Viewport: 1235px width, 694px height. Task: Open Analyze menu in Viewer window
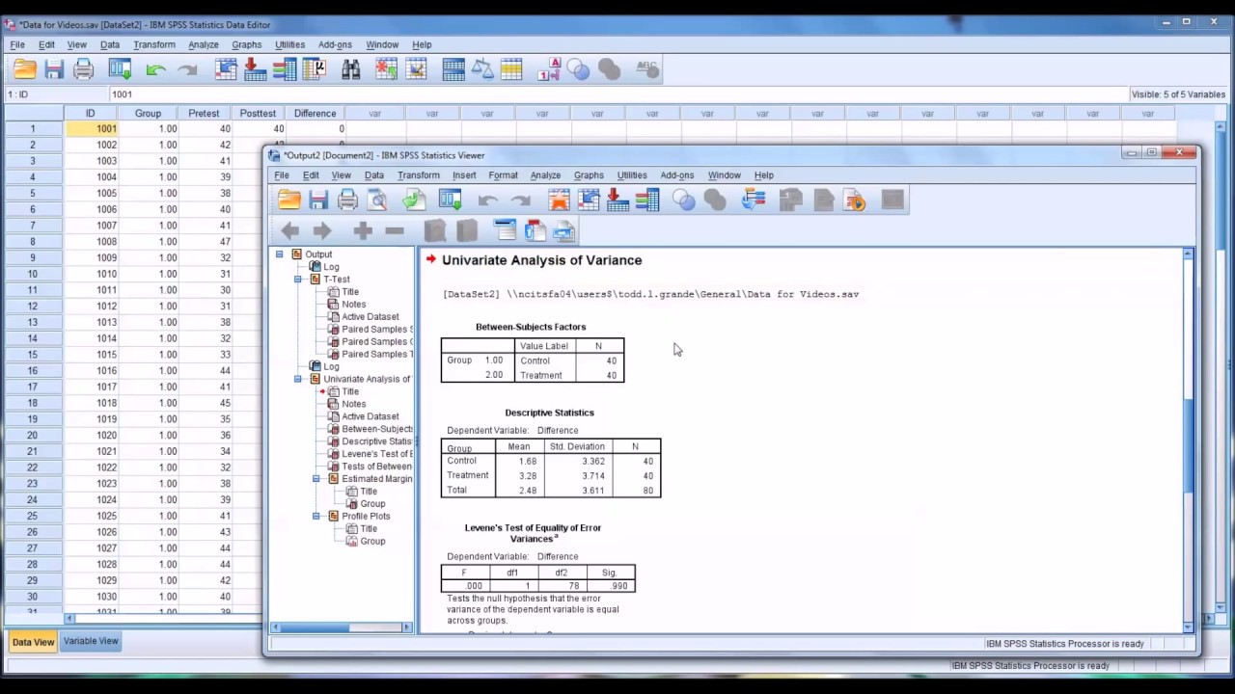click(545, 175)
